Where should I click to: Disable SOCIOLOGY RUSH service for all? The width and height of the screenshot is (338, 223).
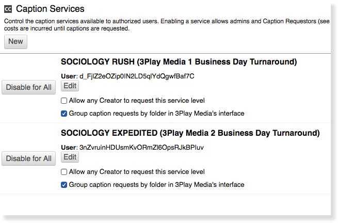28,87
